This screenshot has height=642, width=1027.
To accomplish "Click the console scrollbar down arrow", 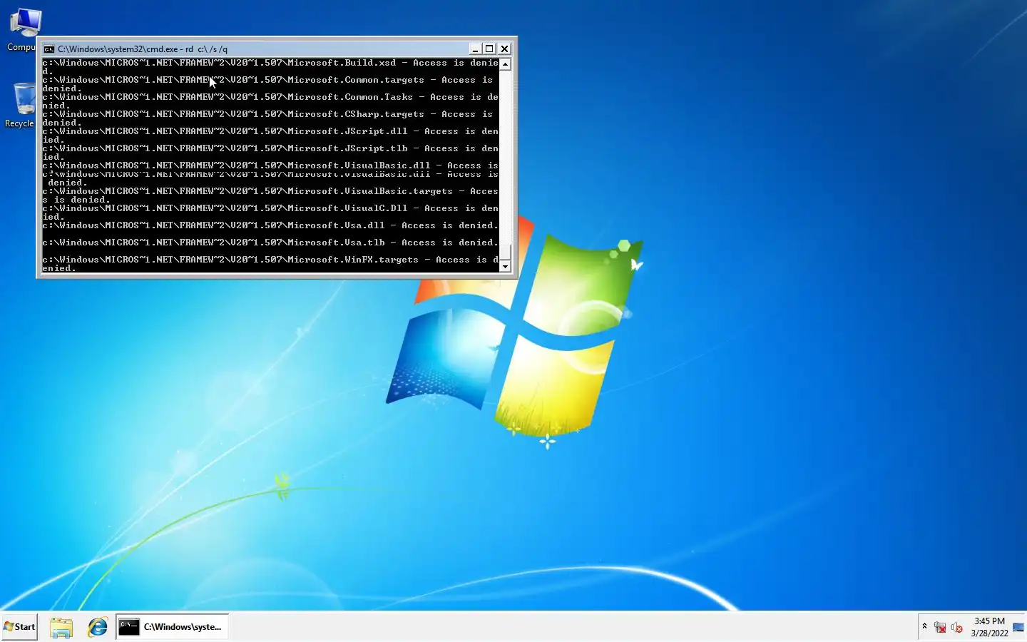I will [505, 267].
